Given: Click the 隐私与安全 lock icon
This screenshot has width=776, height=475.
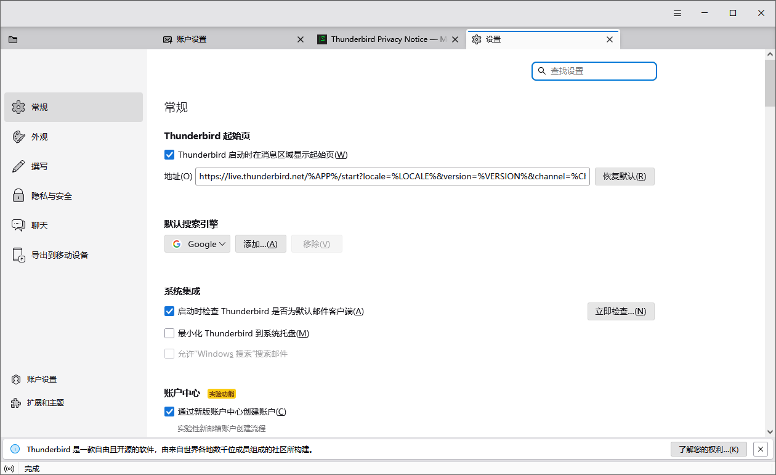Looking at the screenshot, I should [18, 196].
